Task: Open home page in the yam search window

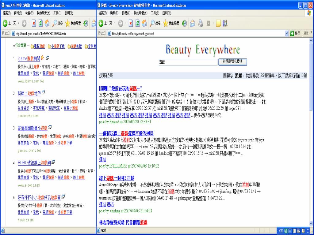Action: coord(47,23)
